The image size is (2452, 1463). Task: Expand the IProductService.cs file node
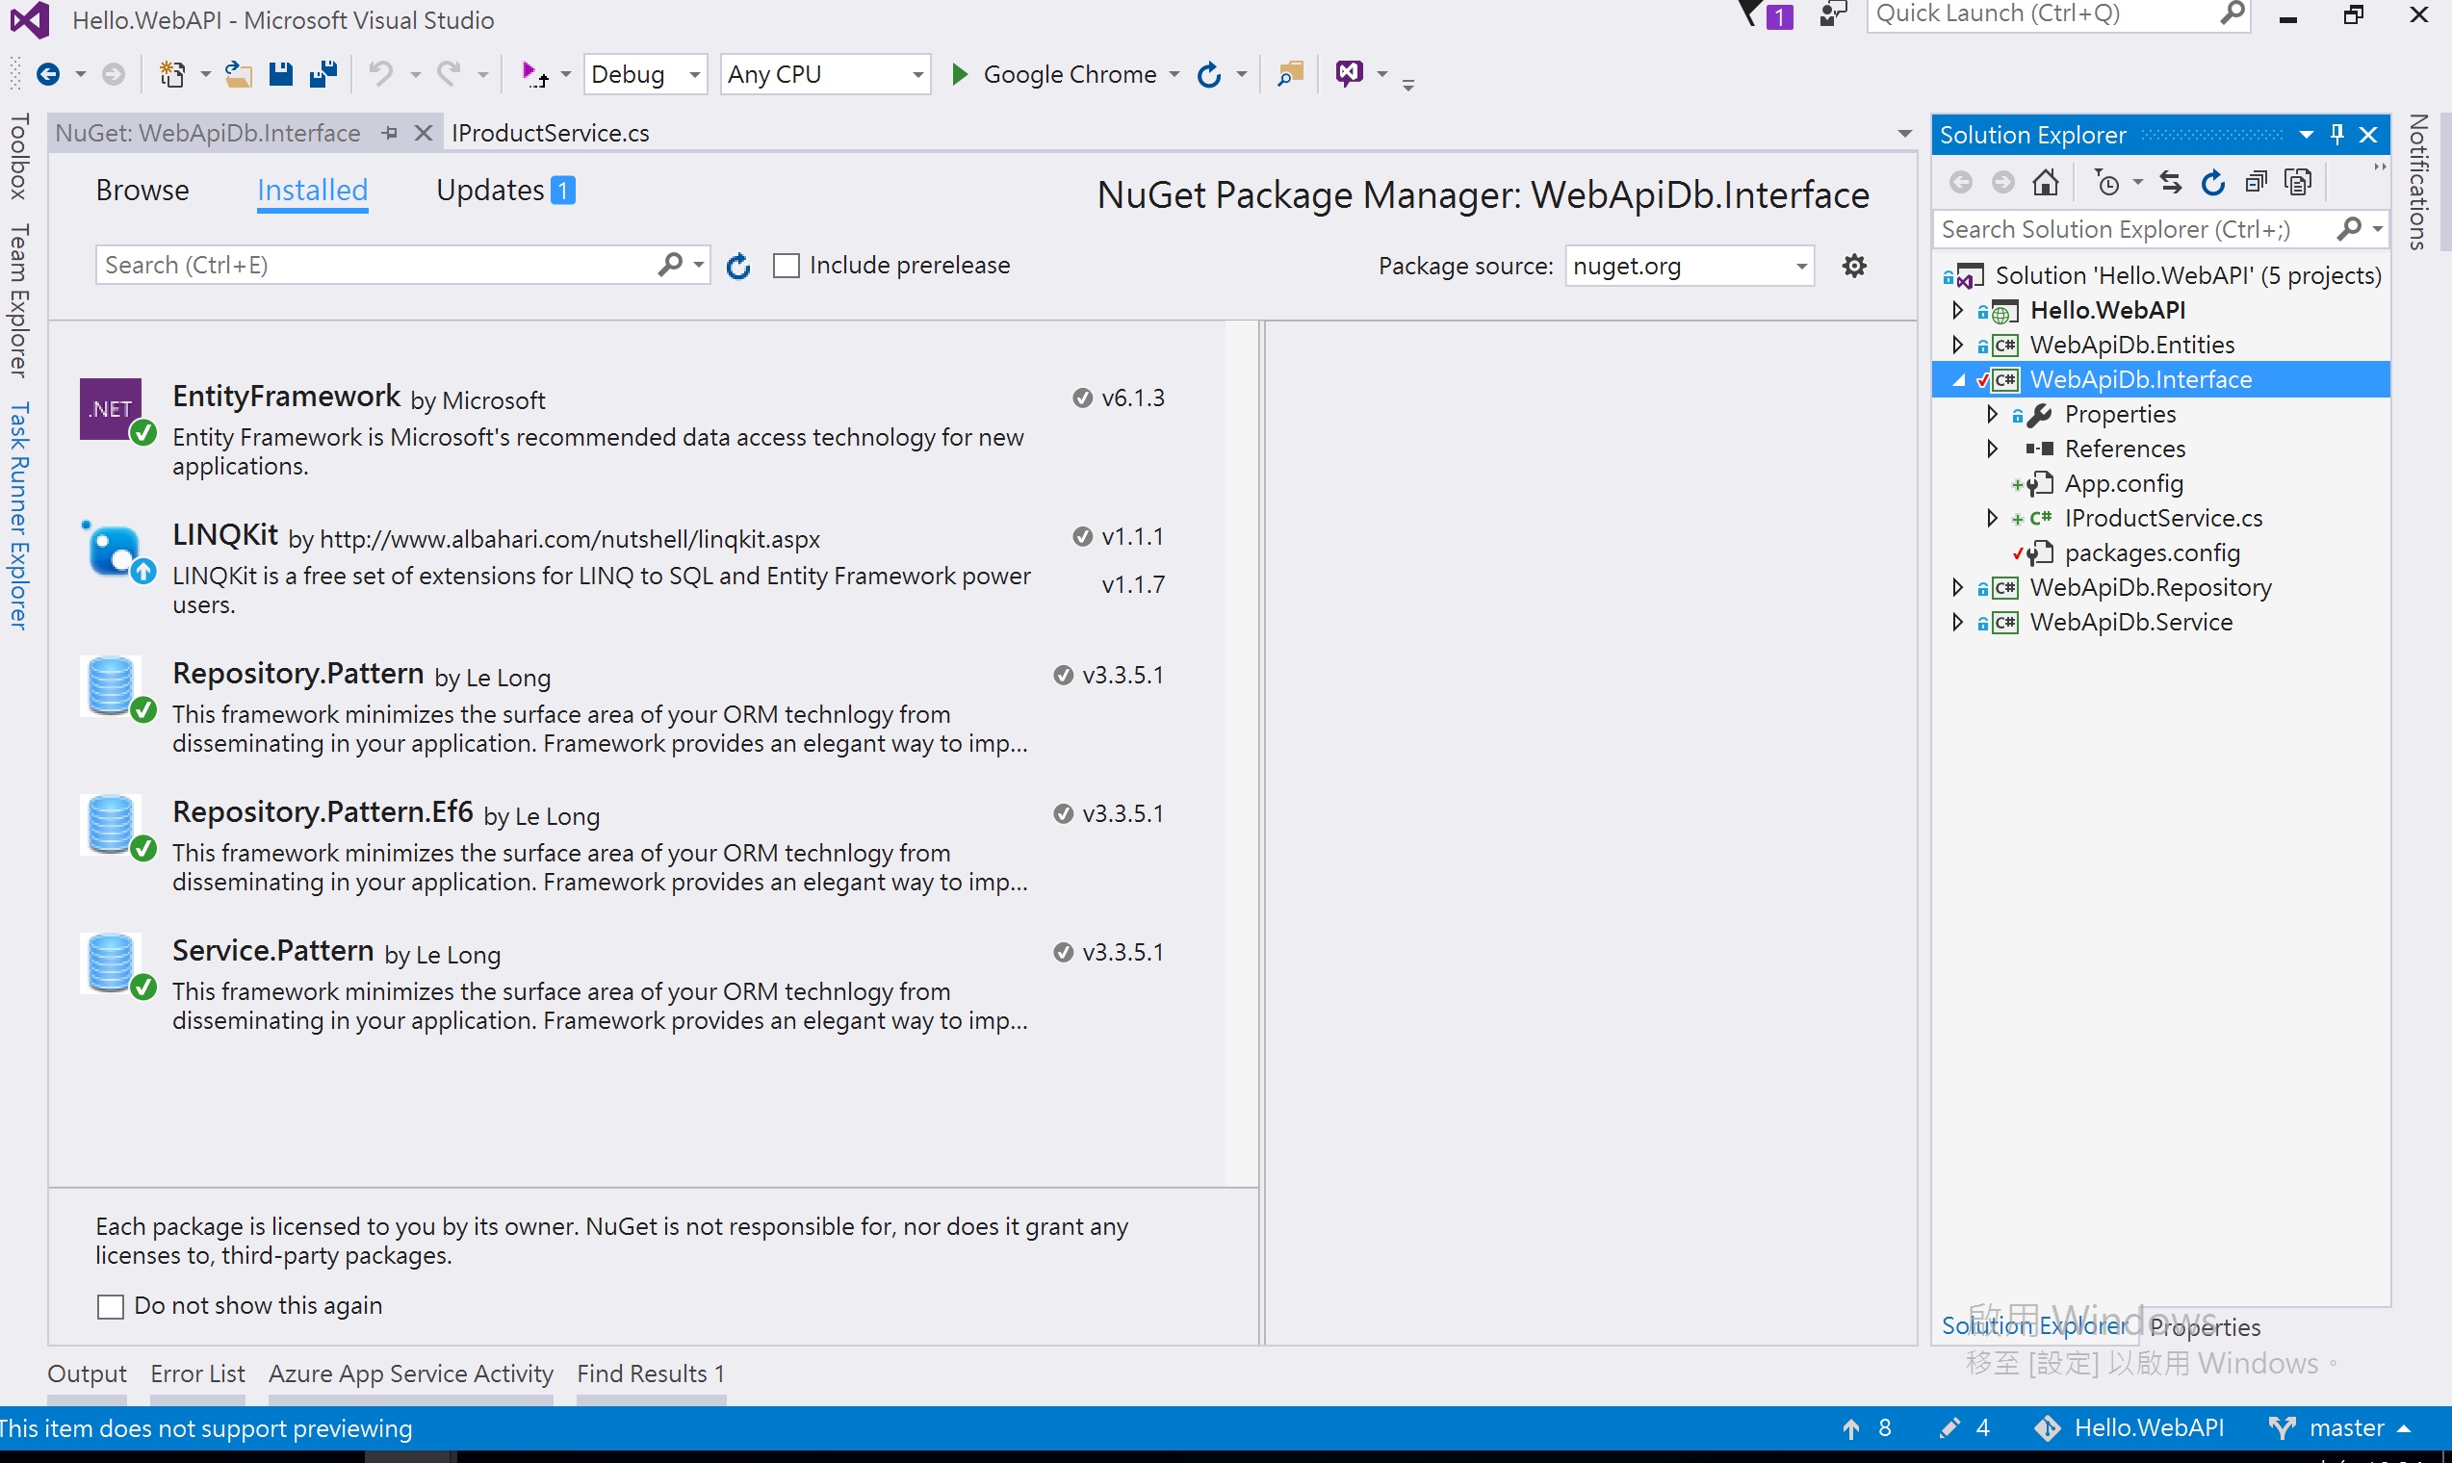1992,518
